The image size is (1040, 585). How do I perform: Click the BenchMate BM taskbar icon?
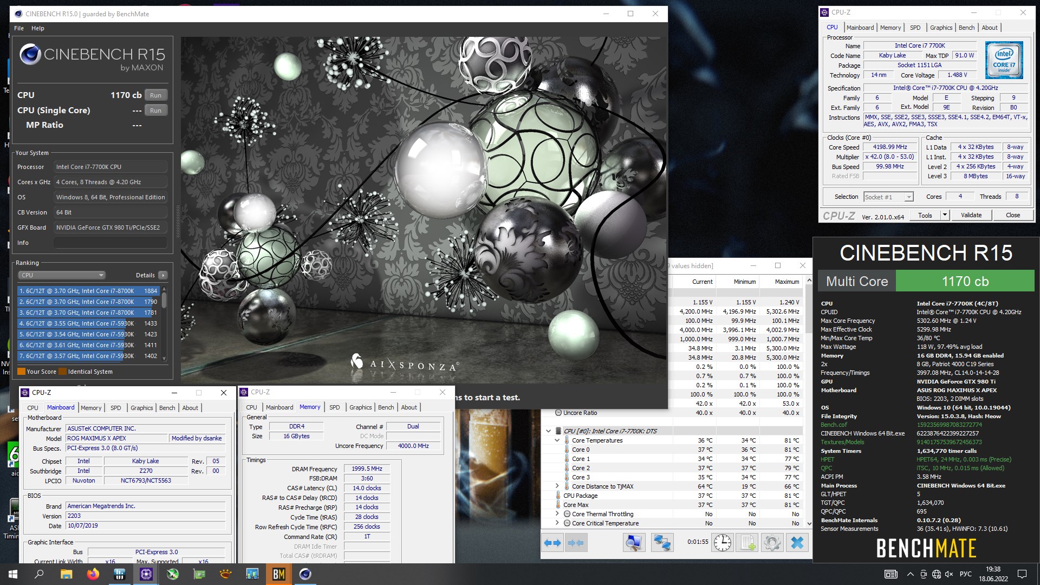(278, 574)
